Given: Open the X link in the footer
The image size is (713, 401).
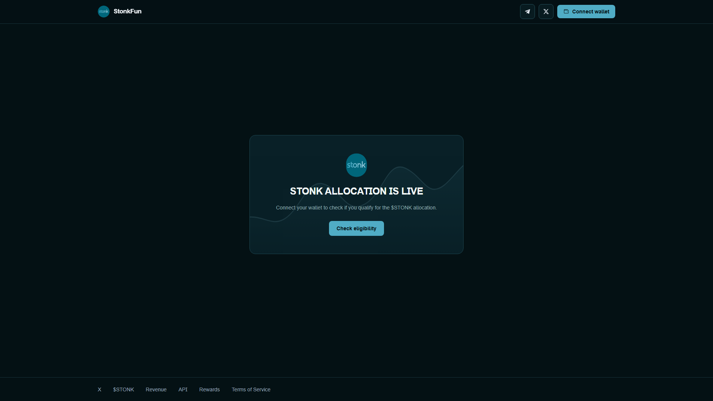Looking at the screenshot, I should 100,389.
